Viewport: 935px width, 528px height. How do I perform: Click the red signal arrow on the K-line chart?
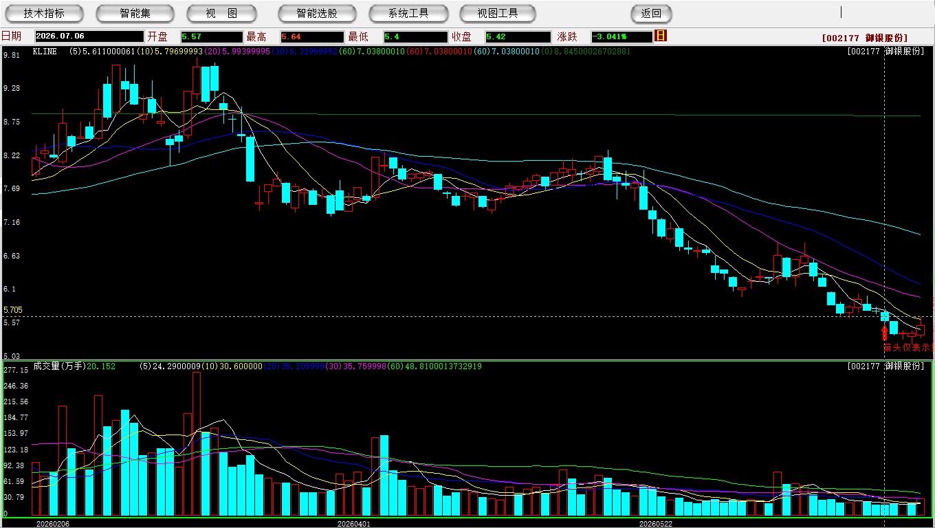point(885,333)
